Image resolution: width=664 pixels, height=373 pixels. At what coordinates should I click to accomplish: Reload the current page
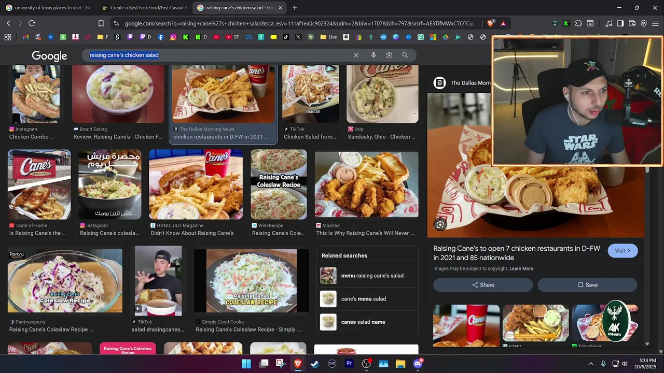click(x=32, y=23)
